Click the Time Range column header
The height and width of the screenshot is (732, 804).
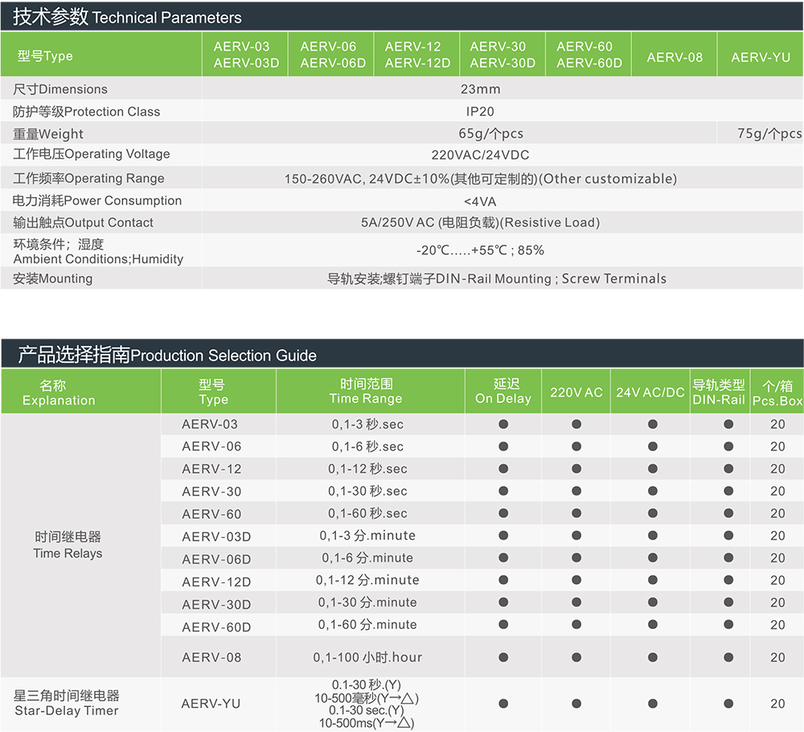[366, 392]
